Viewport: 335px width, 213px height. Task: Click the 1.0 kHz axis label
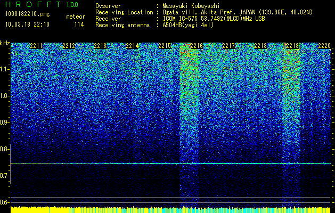pos(5,96)
